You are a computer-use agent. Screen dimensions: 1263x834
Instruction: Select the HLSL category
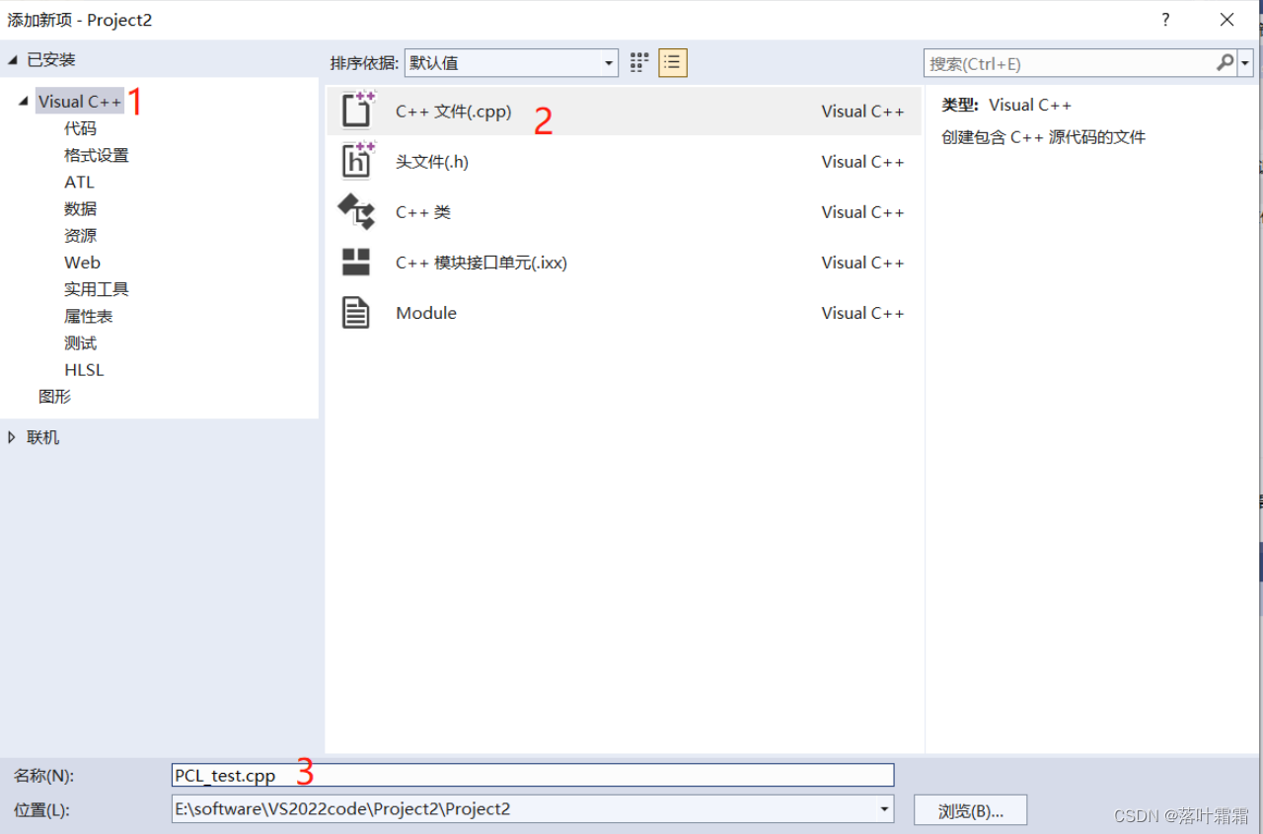(x=84, y=370)
